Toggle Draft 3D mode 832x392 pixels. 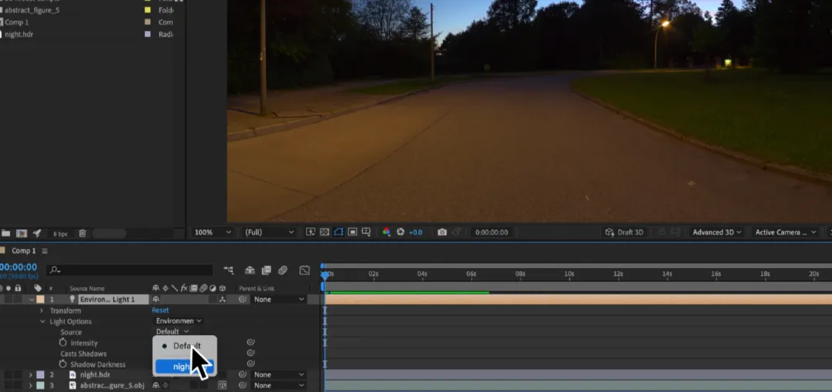click(x=625, y=233)
